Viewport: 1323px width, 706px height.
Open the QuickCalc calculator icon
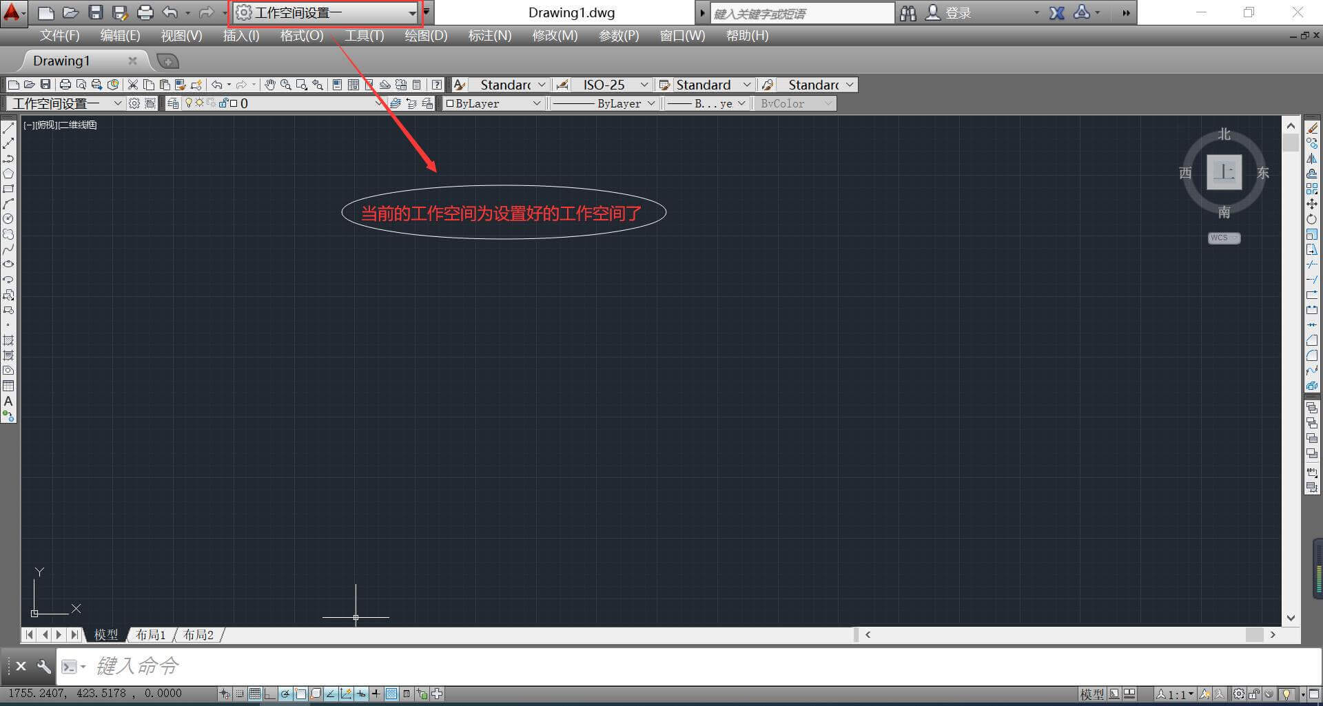pos(417,85)
